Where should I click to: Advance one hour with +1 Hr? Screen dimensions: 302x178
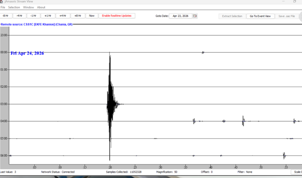(x=48, y=16)
